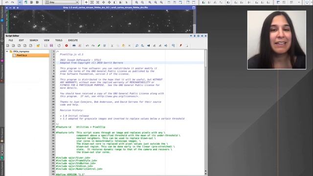Click the "#include <pjsr/NumericControl.jsh>" line
Viewport: 313px width, 176px height.
(x=79, y=169)
